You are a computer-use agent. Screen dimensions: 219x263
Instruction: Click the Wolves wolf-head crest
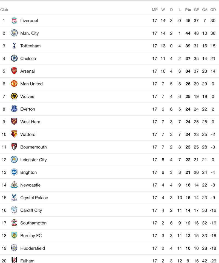click(x=14, y=96)
